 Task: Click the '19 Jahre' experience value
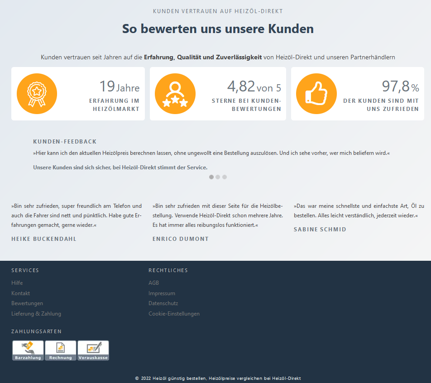(x=120, y=86)
